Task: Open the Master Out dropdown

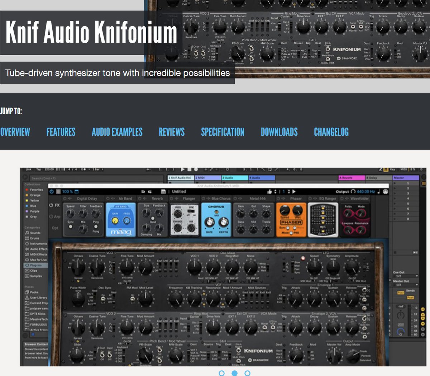Action: click(405, 285)
